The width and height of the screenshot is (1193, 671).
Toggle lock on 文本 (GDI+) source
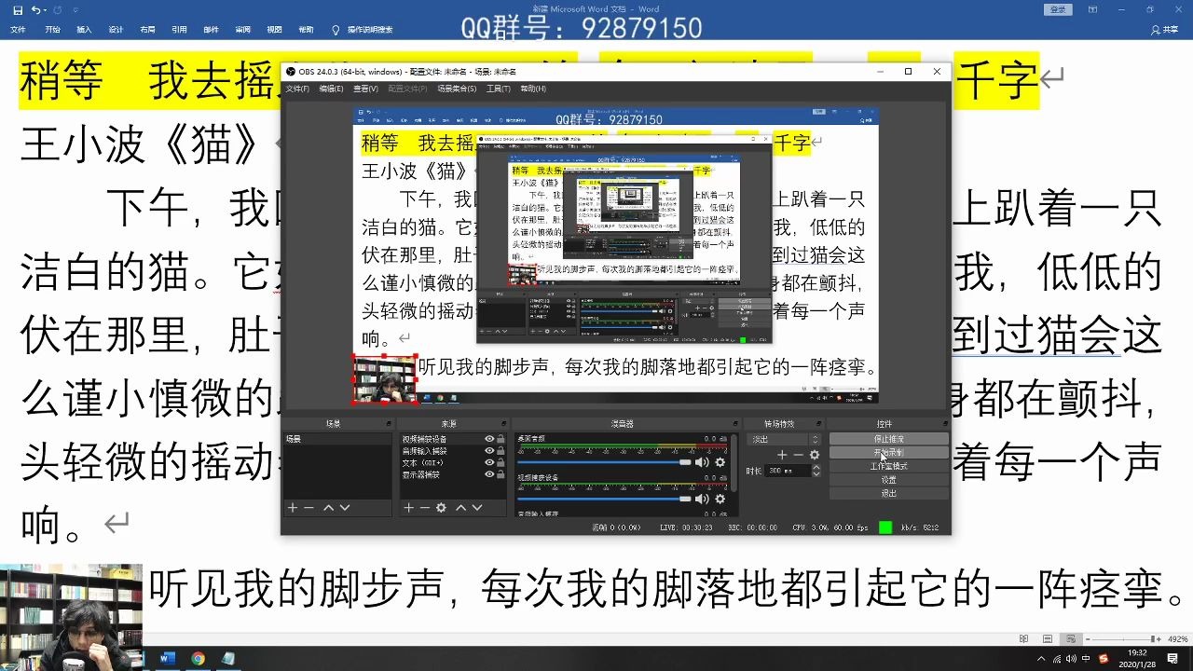(x=501, y=462)
